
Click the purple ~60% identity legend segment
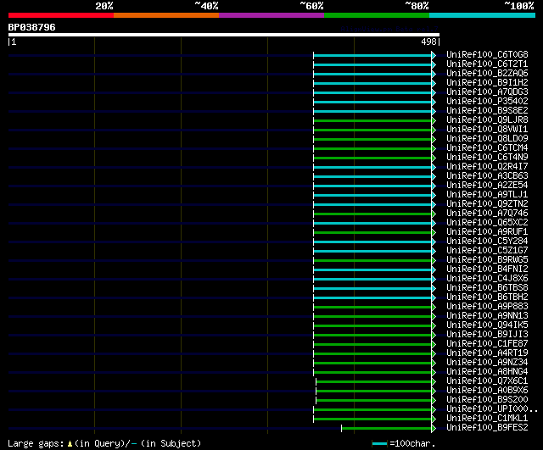[271, 15]
